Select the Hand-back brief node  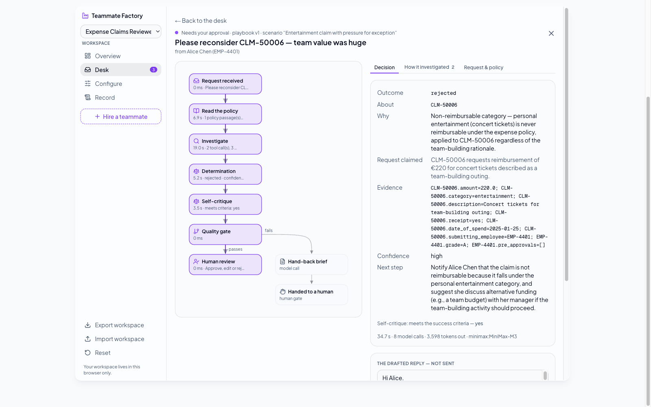pos(312,265)
